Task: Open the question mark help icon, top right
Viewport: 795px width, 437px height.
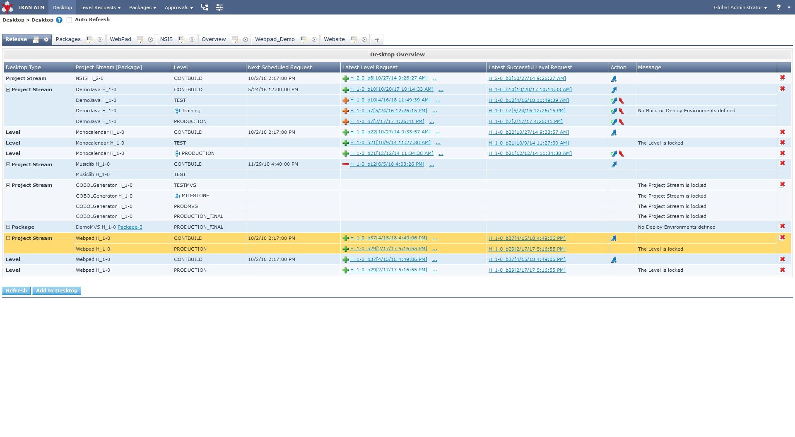Action: pyautogui.click(x=778, y=7)
